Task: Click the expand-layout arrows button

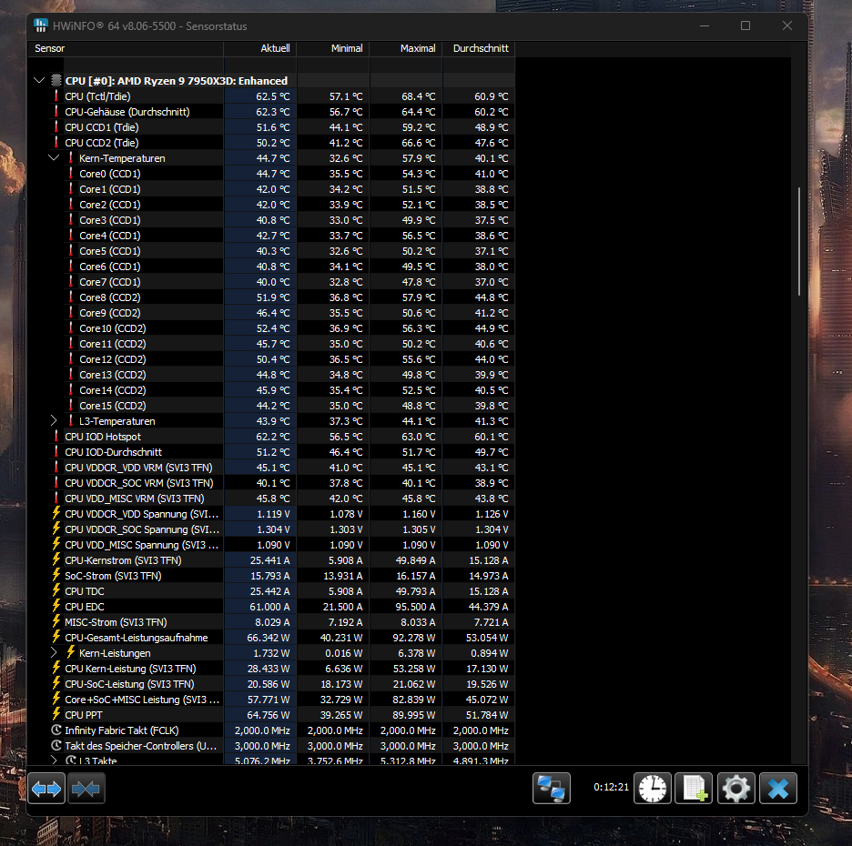Action: coord(46,788)
